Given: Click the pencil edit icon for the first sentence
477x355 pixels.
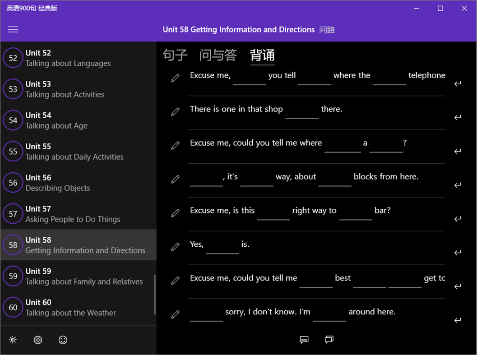Looking at the screenshot, I should [x=175, y=78].
